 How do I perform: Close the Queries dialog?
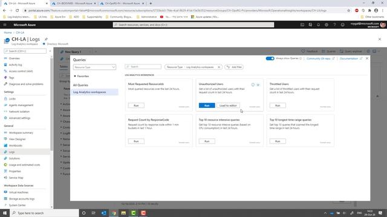[367, 58]
